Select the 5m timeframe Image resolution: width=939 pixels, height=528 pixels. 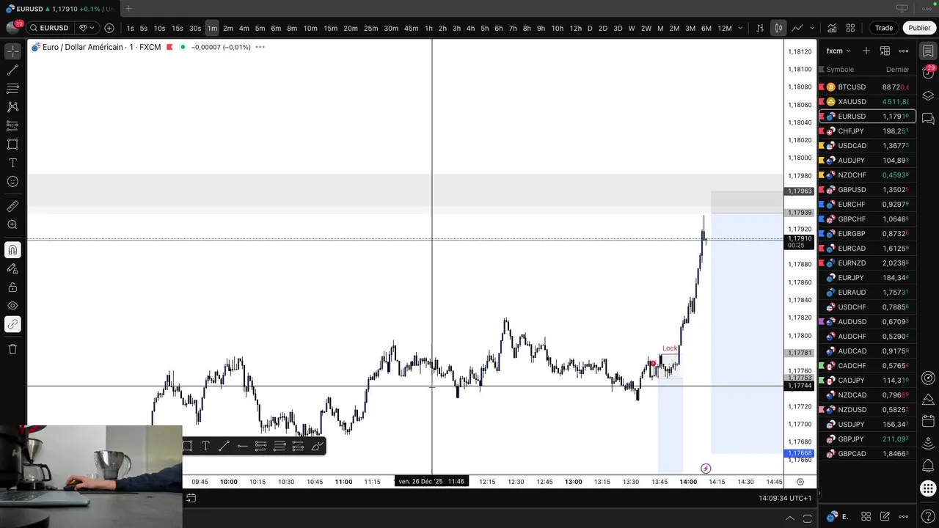260,28
